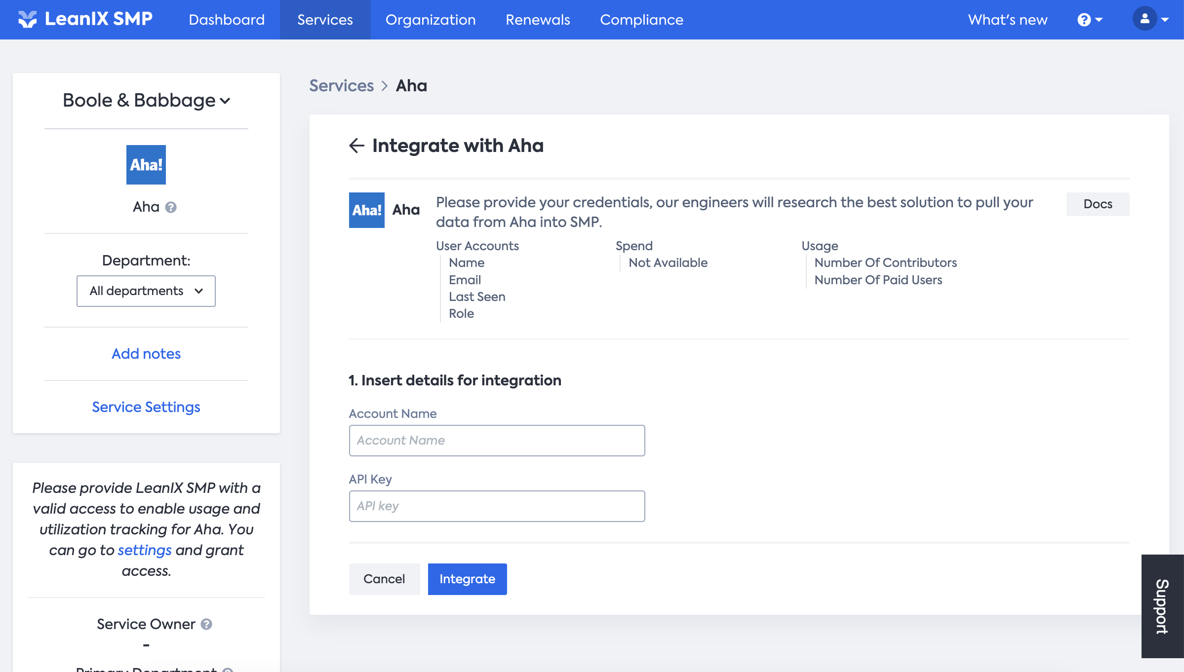Click the Service Owner help icon
Viewport: 1184px width, 672px height.
[x=207, y=624]
